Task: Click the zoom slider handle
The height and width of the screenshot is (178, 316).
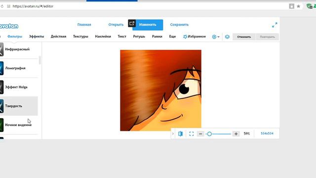Action: pyautogui.click(x=209, y=134)
